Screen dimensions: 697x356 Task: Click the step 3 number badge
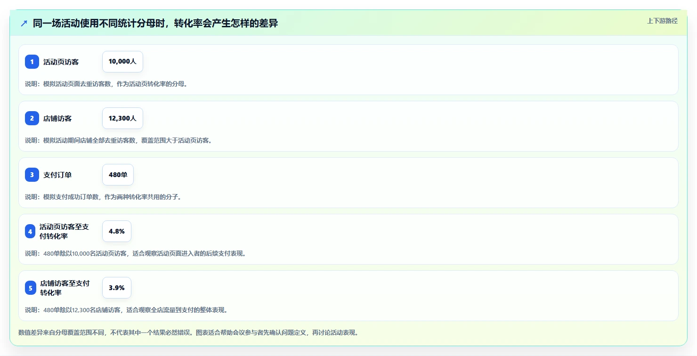pos(32,175)
